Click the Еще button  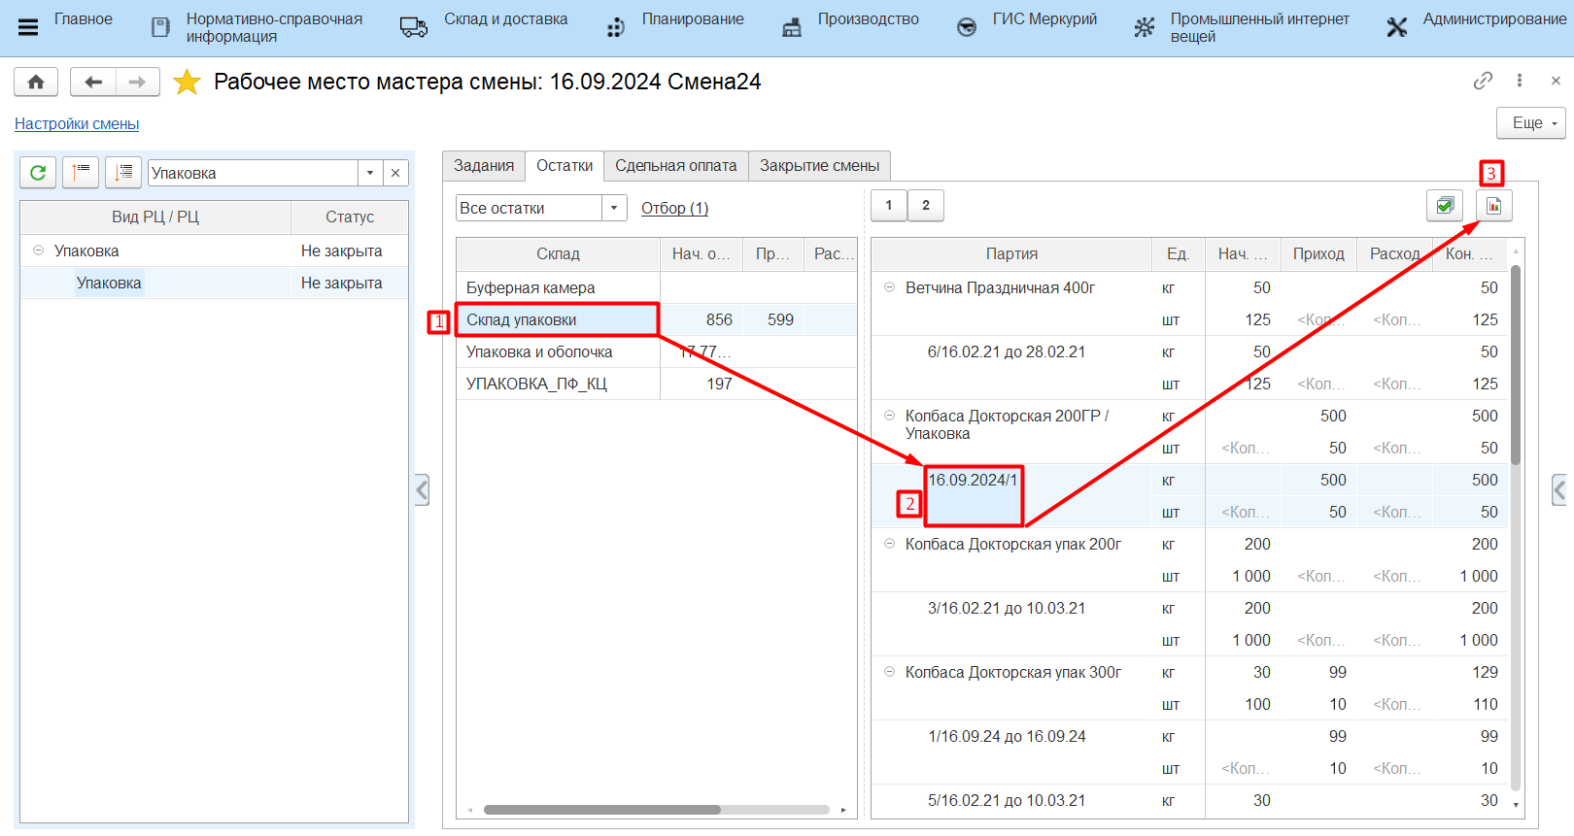[x=1530, y=123]
